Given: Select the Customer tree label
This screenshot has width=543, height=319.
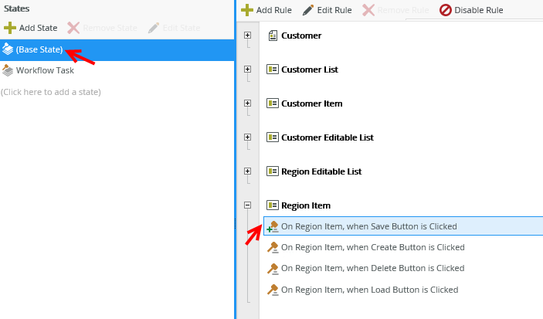Looking at the screenshot, I should pos(301,36).
